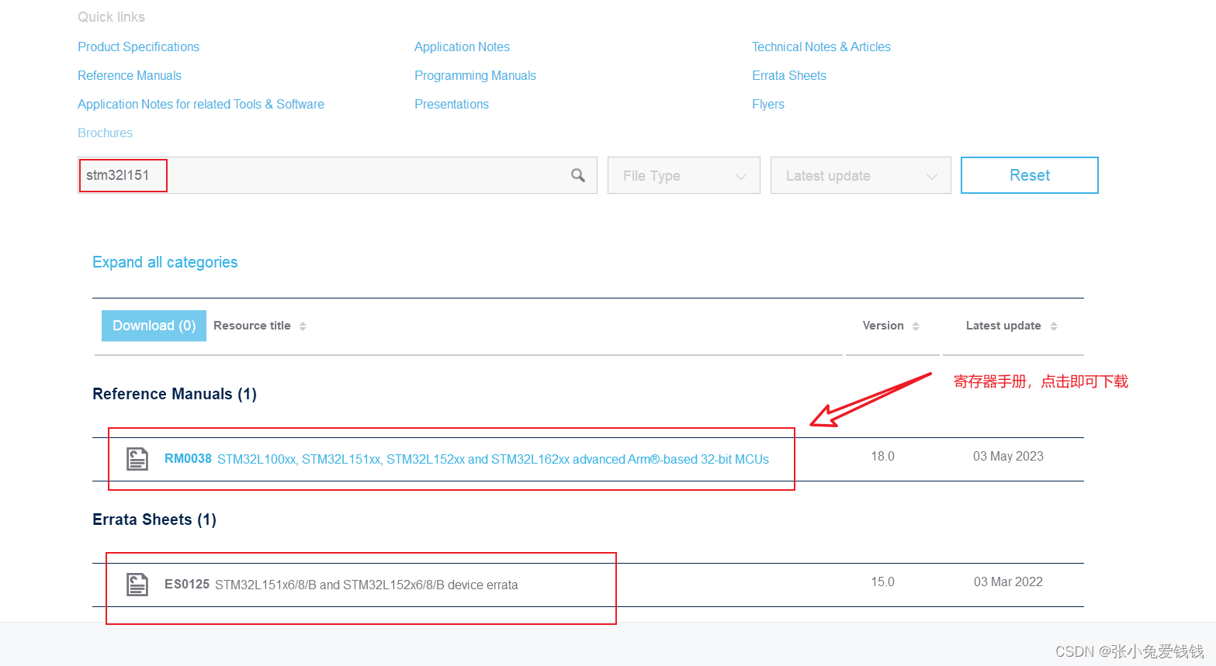Click the search magnifier icon
Screen dimensions: 1216x666
coord(578,175)
